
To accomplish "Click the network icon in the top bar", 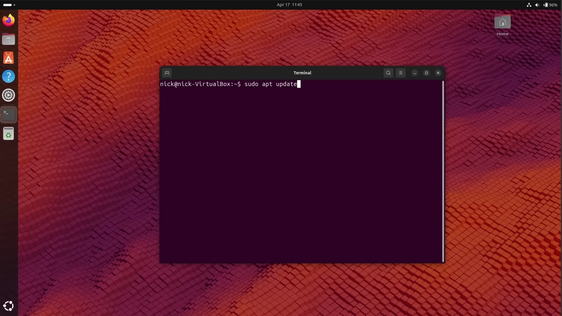I will click(x=529, y=5).
